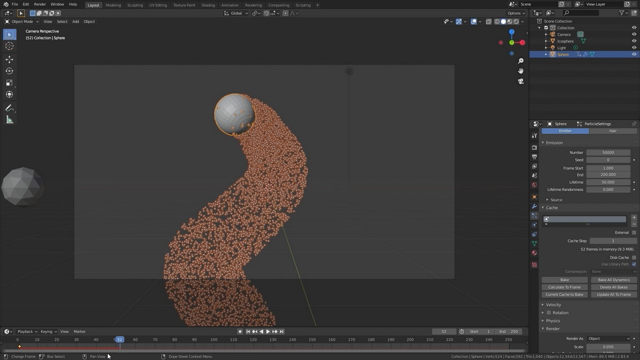The height and width of the screenshot is (360, 640).
Task: Expand the Sphere object in the outliner
Action: (x=546, y=54)
